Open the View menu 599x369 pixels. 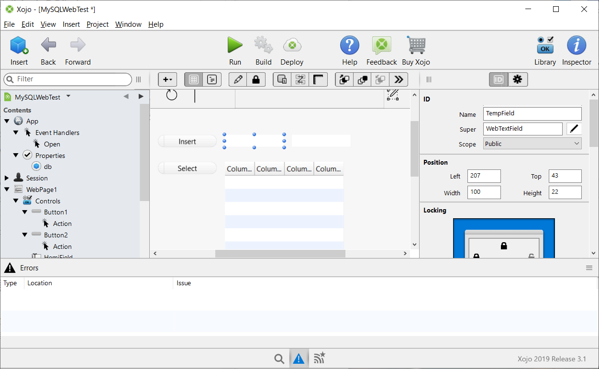point(48,24)
